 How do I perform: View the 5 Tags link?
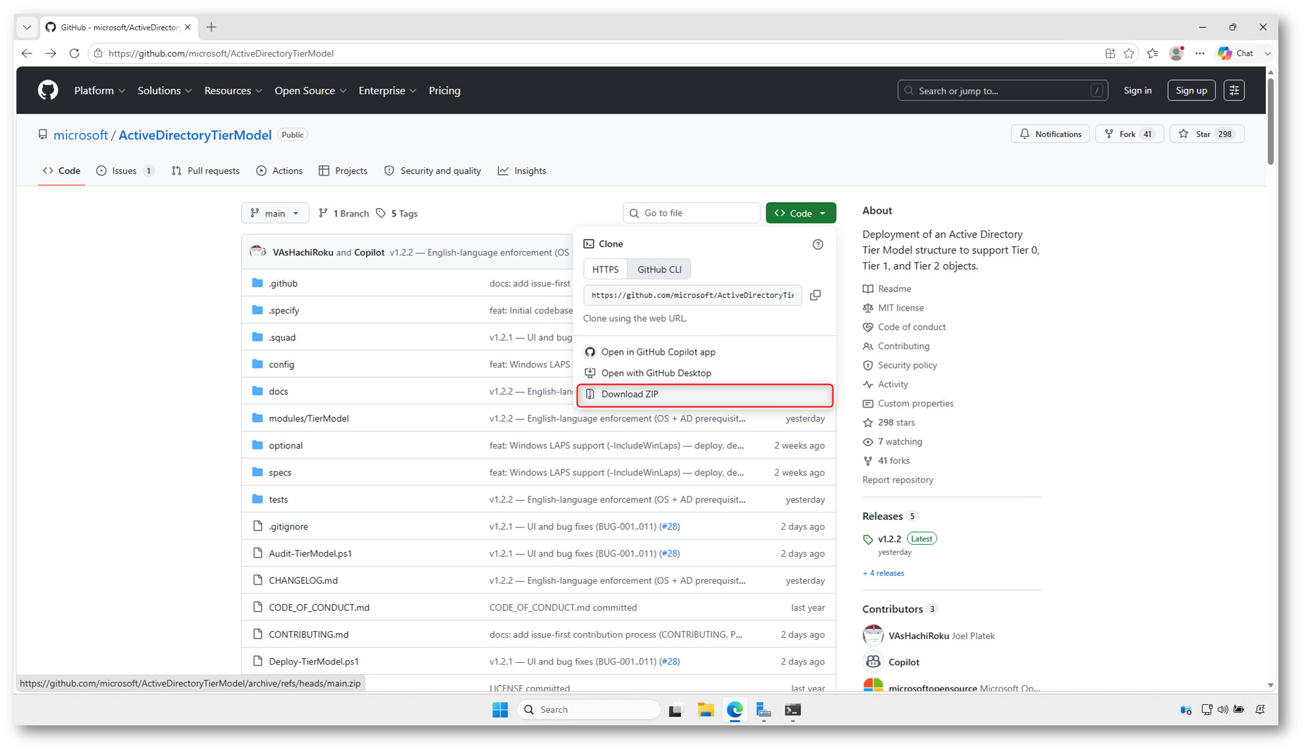point(397,213)
